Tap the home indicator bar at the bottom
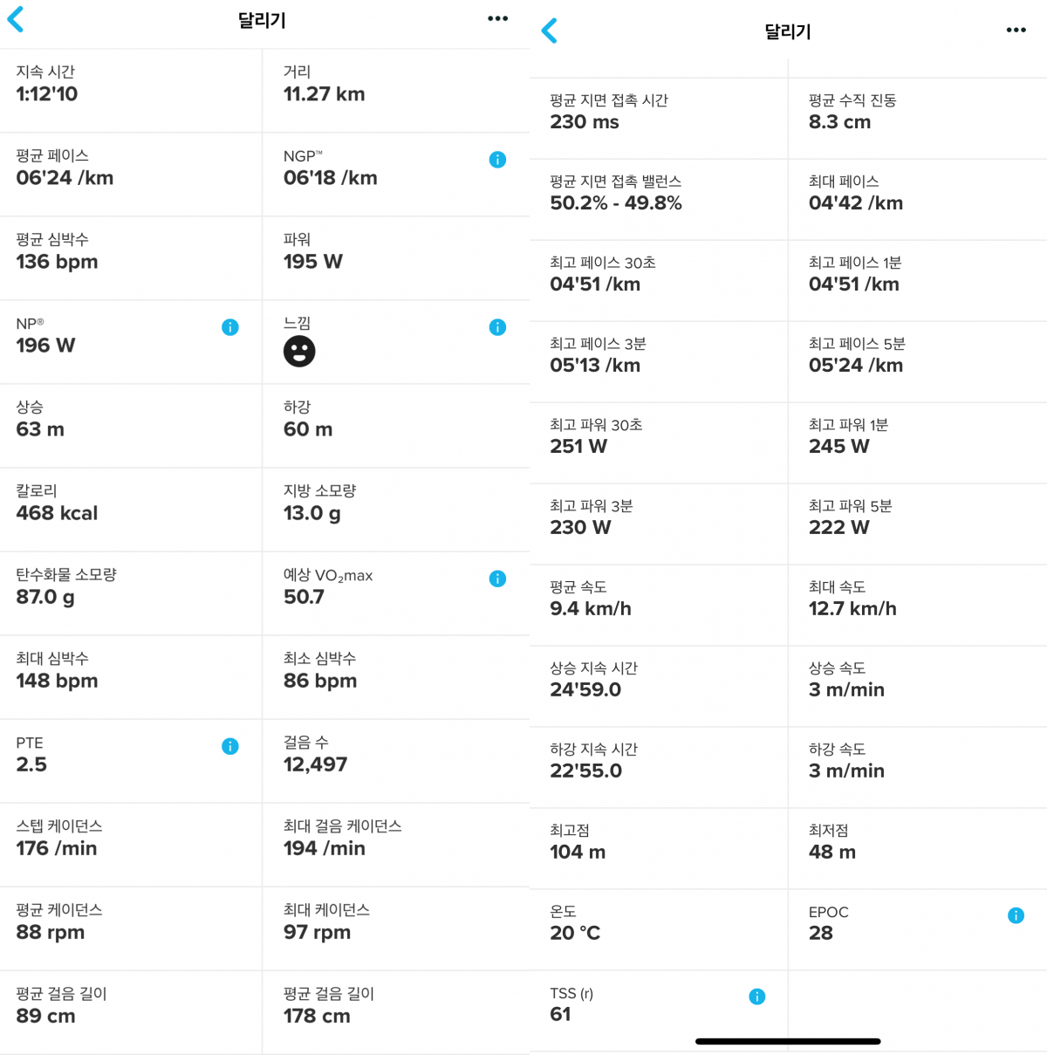Viewport: 1047px width, 1055px height. (788, 1041)
